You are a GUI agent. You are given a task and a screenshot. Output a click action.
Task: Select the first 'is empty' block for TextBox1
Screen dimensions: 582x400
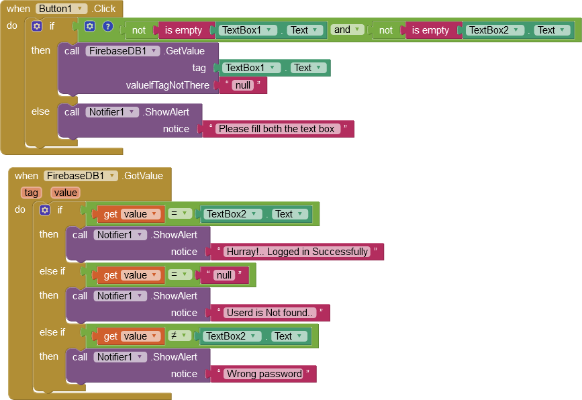183,30
